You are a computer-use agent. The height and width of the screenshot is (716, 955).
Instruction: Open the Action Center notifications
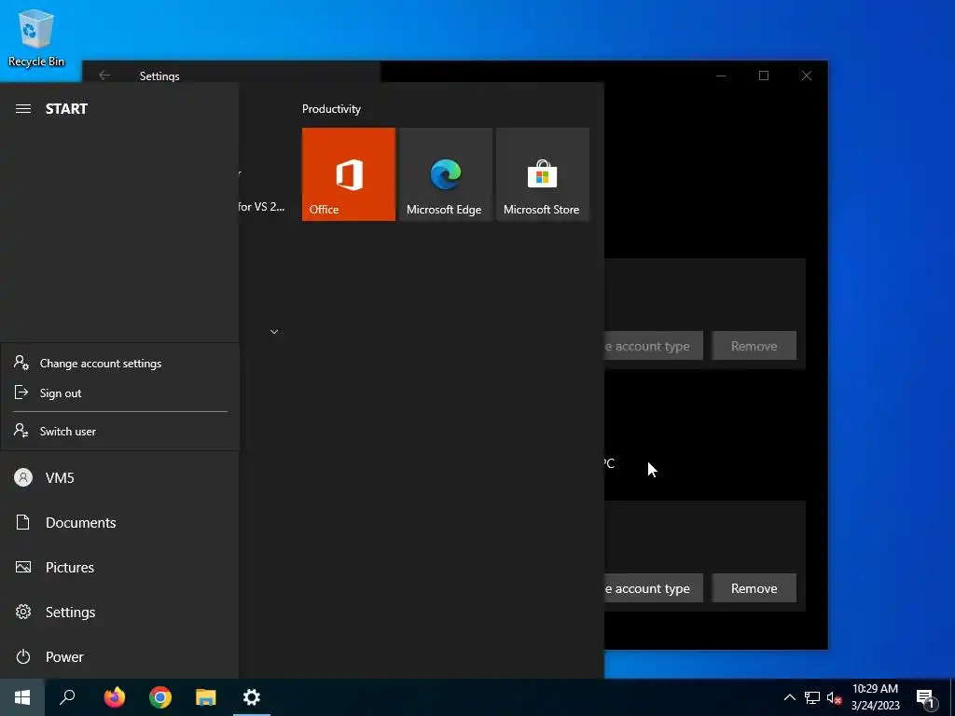click(x=926, y=697)
